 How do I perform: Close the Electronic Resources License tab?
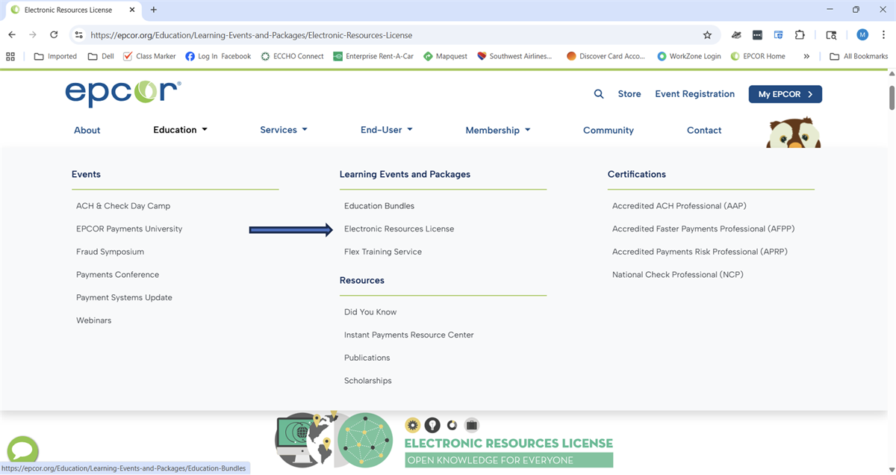(133, 10)
